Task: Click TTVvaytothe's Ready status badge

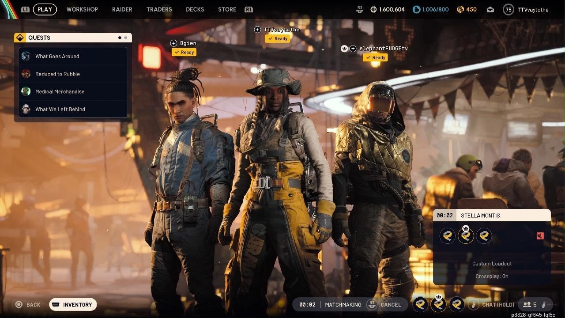Action: [x=278, y=39]
